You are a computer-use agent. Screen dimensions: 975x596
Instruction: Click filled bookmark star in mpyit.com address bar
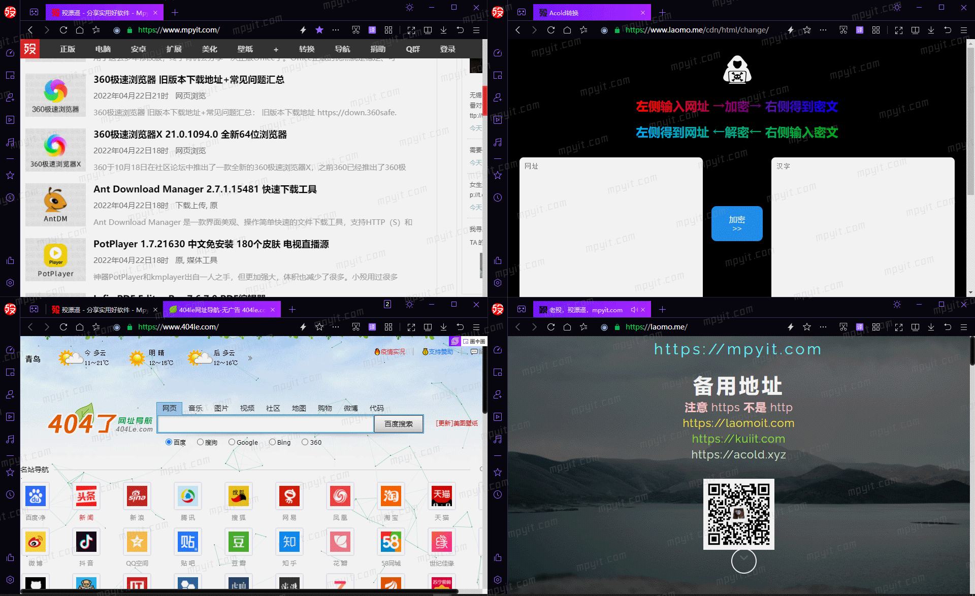[319, 30]
